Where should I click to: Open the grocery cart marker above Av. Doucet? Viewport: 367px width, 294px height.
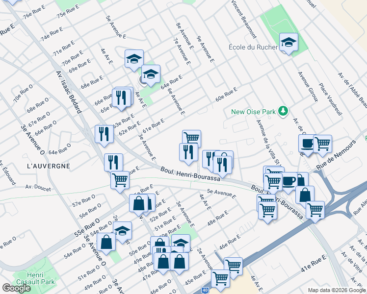pyautogui.click(x=120, y=182)
